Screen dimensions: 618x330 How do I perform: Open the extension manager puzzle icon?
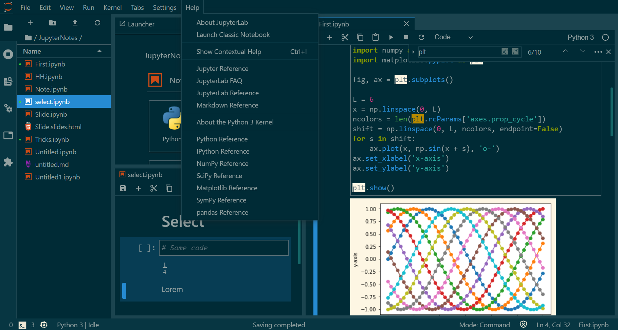click(x=8, y=162)
